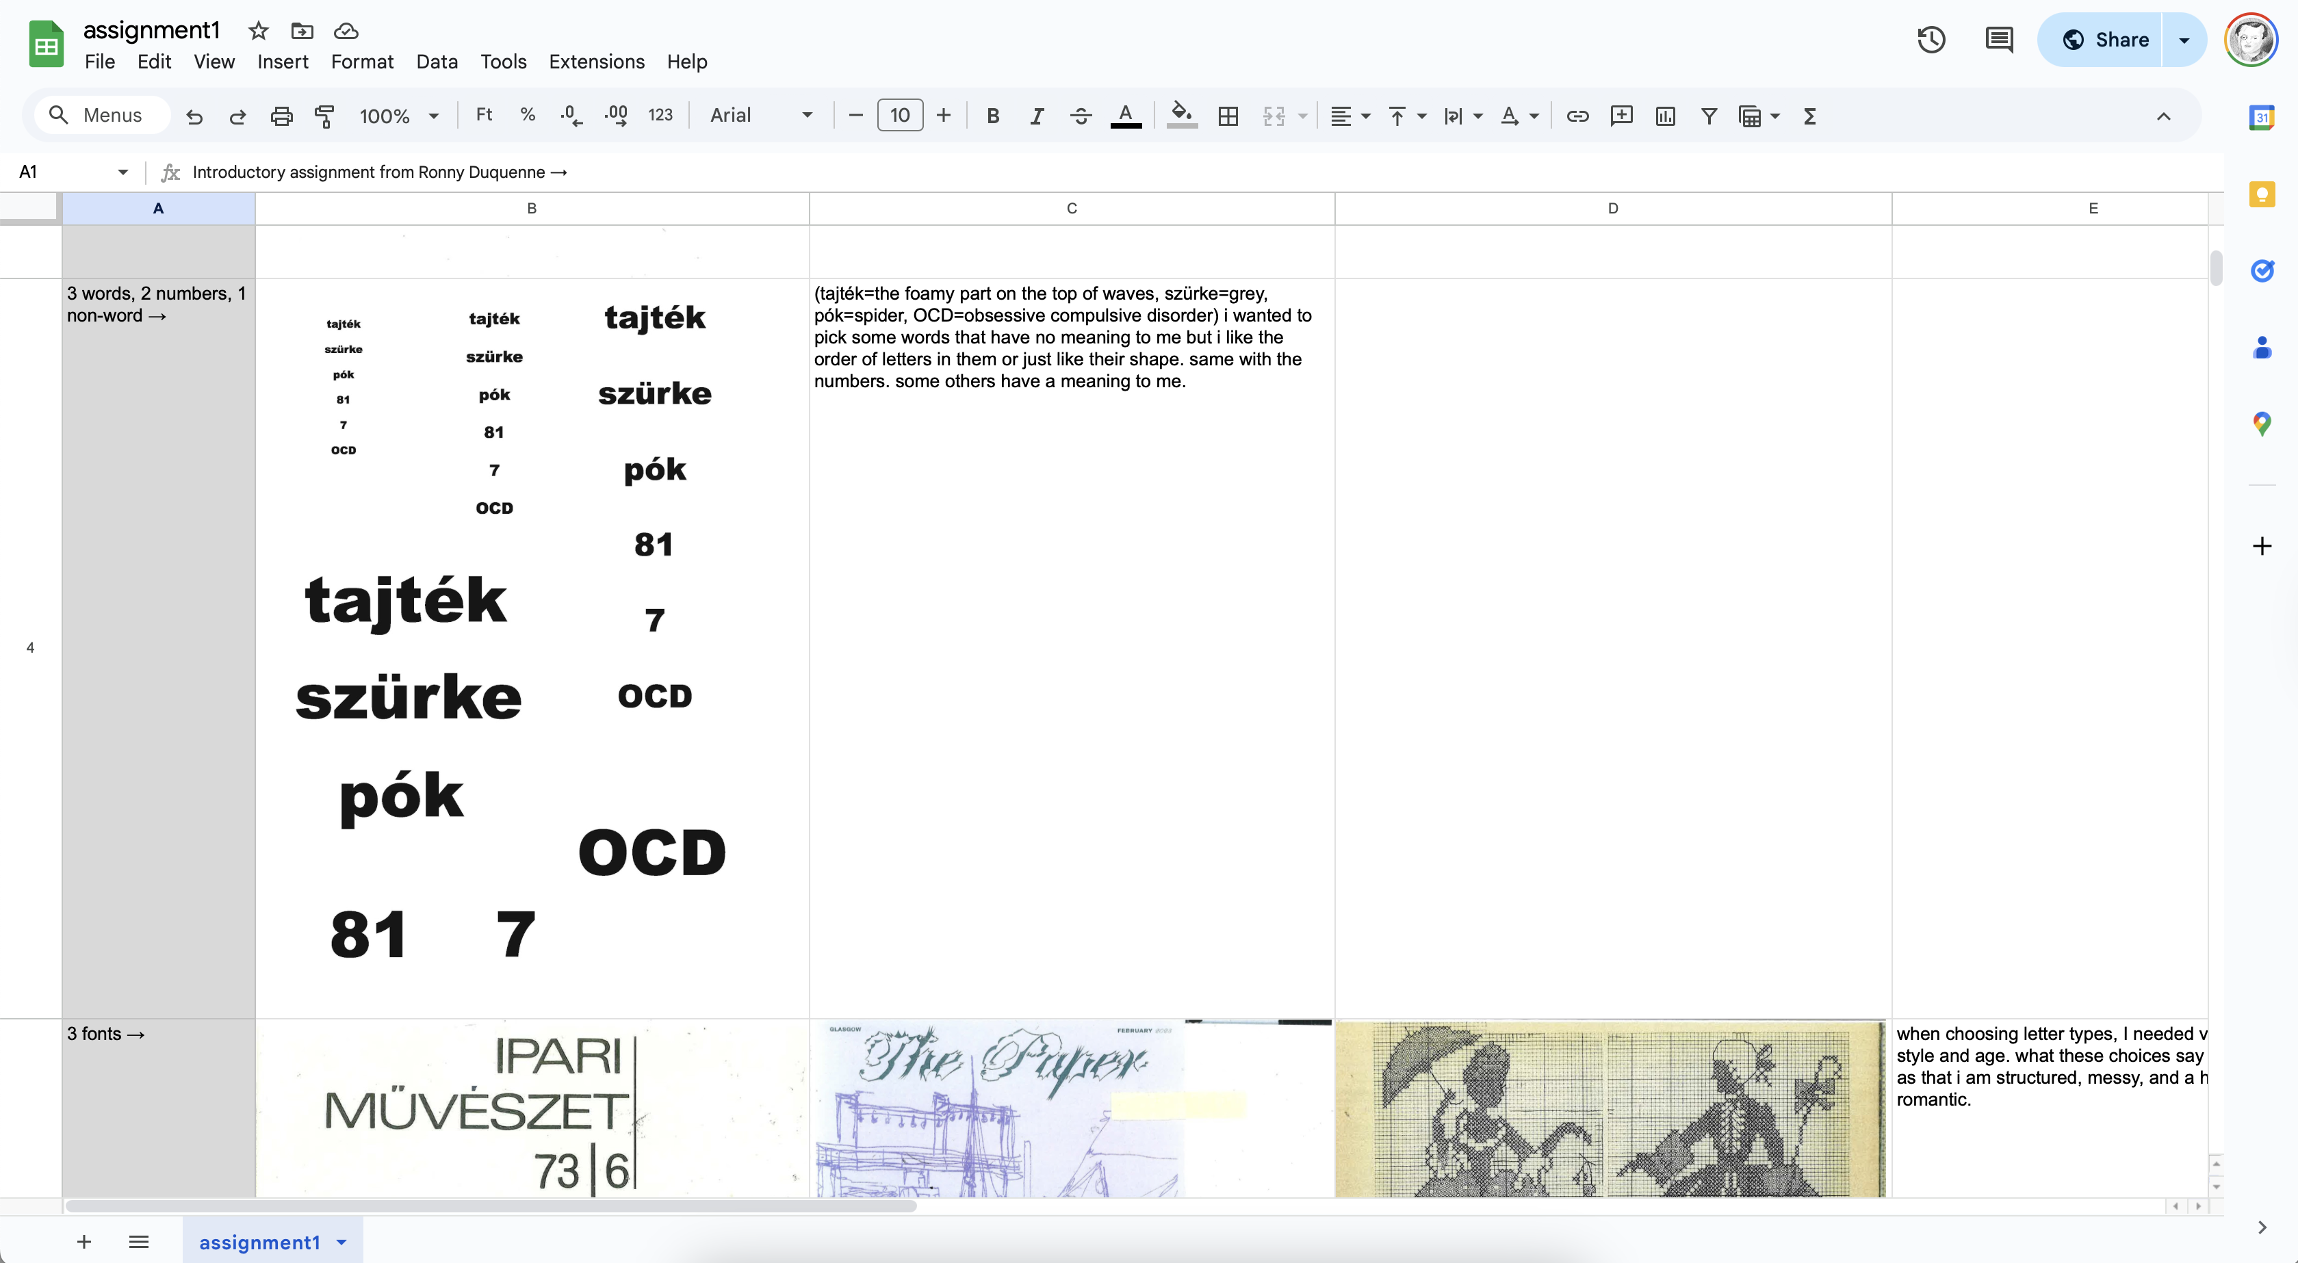The height and width of the screenshot is (1263, 2298).
Task: Click the Share button
Action: tap(2104, 40)
